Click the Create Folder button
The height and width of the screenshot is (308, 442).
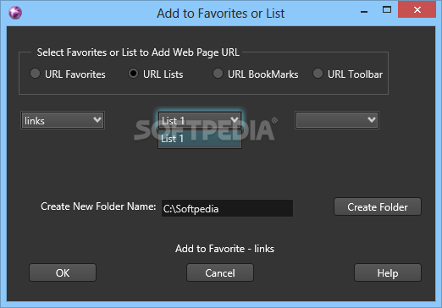tap(378, 207)
